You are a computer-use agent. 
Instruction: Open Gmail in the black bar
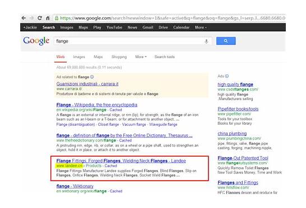[148, 27]
